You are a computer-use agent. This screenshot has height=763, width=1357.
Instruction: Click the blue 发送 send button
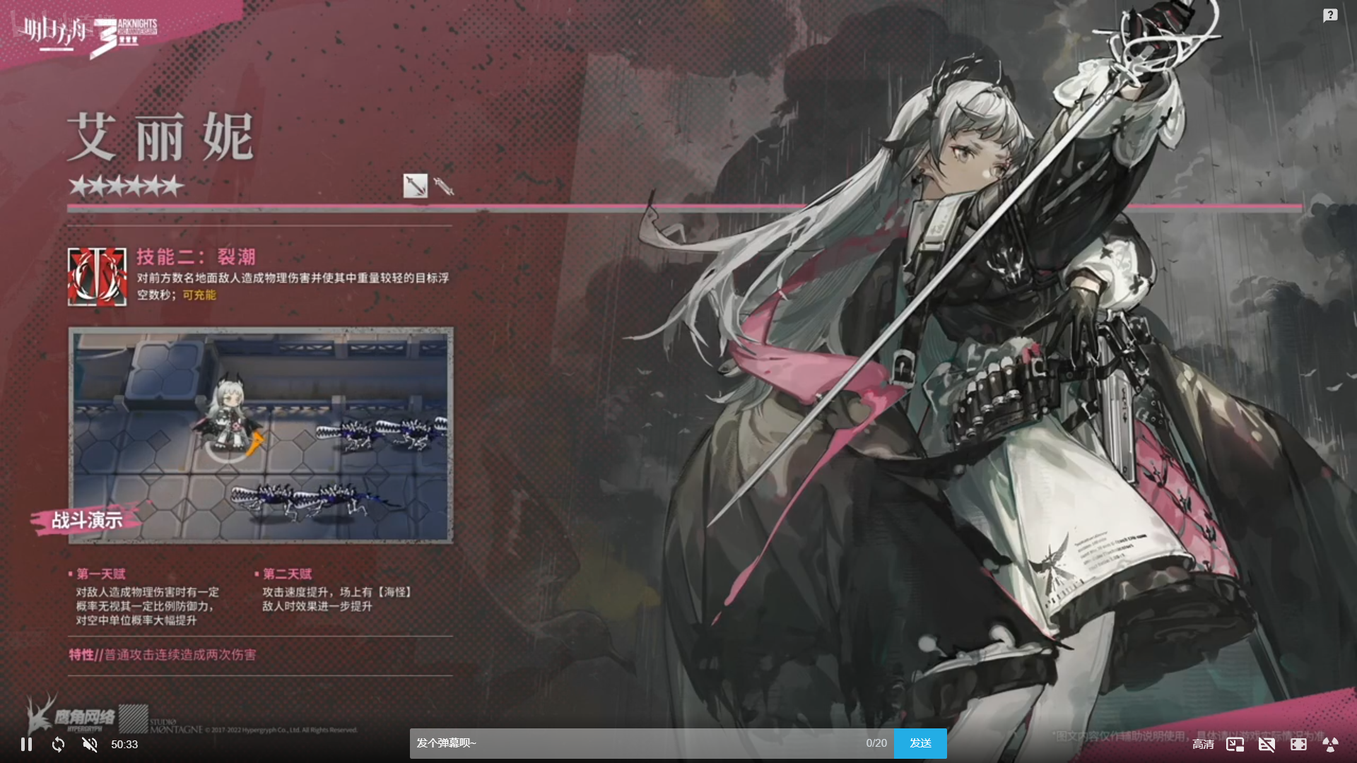[920, 743]
